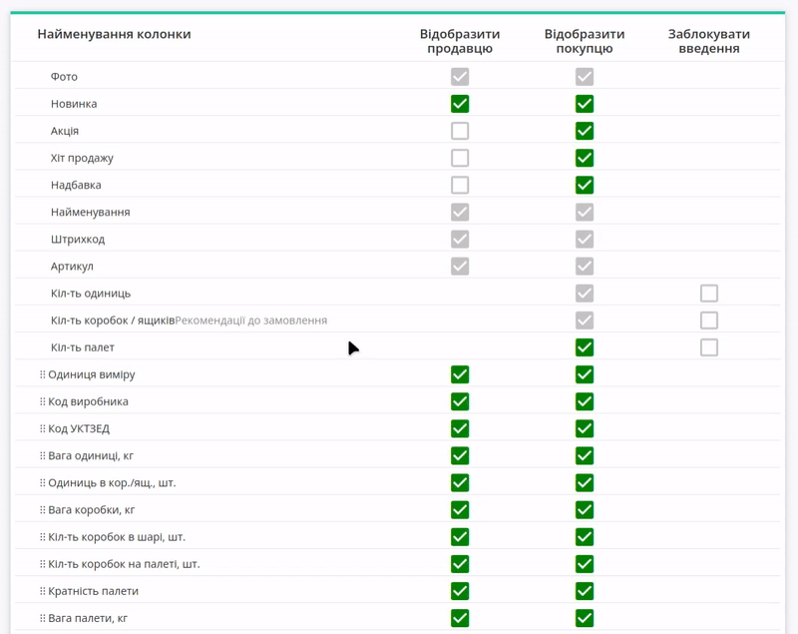Click the drag handle for Вага палети, кг
798x634 pixels.
point(42,618)
